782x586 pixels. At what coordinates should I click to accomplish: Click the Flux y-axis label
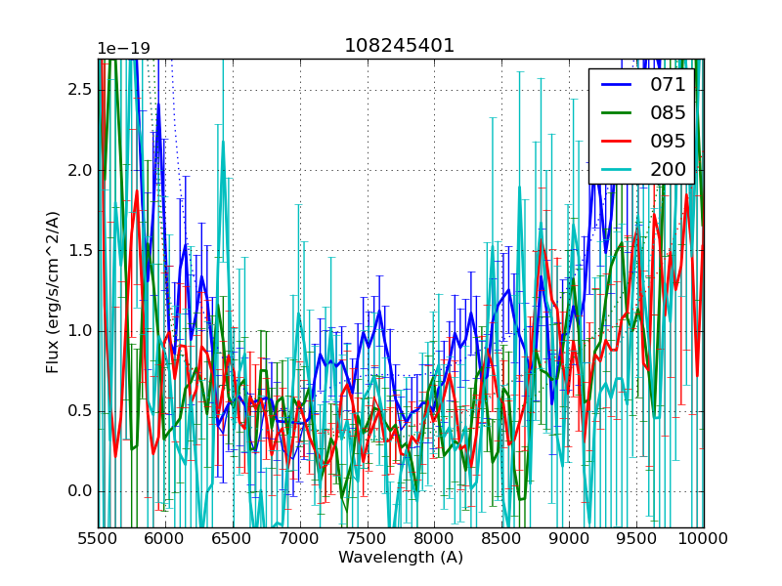53,291
